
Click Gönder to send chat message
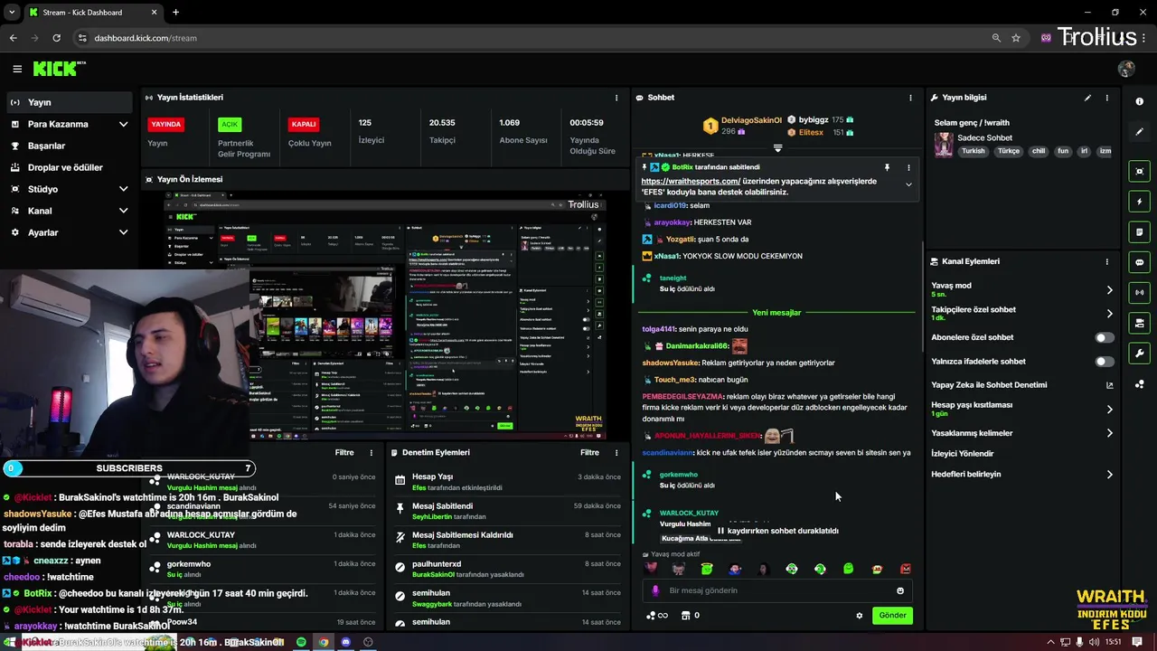pyautogui.click(x=892, y=616)
